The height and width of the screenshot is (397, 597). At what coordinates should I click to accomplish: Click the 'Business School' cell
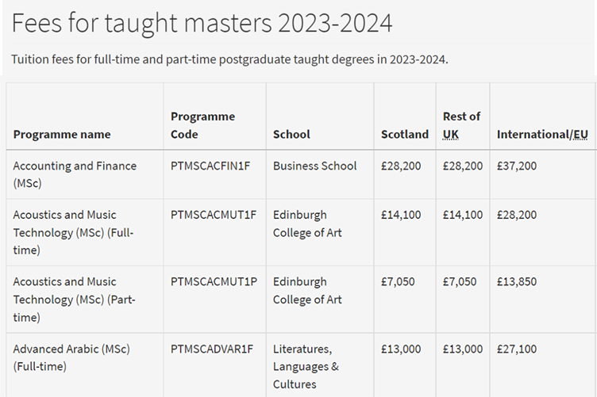[315, 166]
